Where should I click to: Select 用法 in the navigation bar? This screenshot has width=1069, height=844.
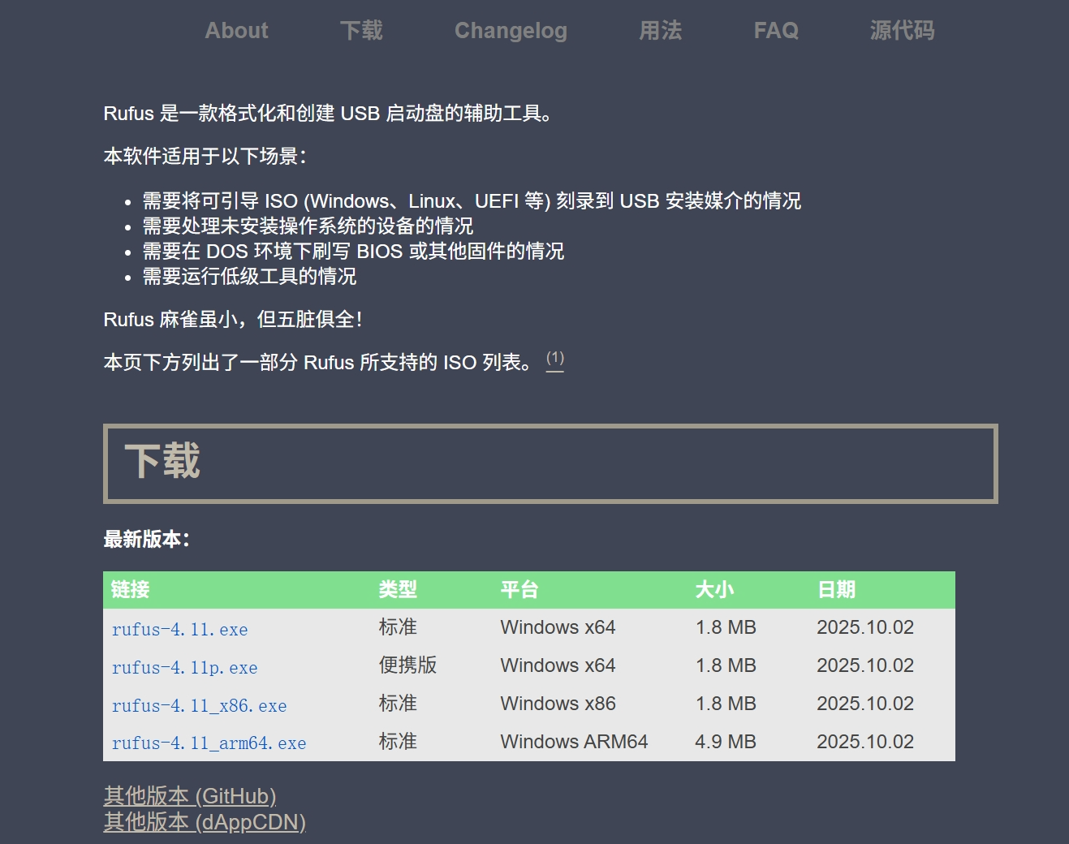pos(660,31)
